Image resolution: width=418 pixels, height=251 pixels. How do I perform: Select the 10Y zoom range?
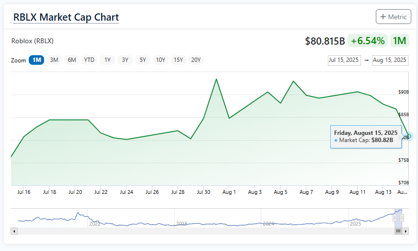coord(161,60)
